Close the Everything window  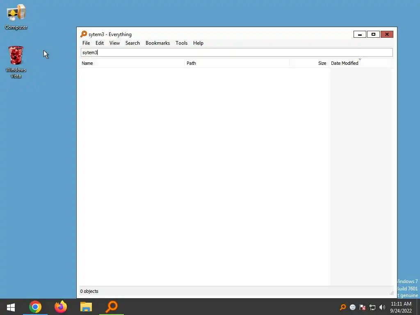(387, 34)
